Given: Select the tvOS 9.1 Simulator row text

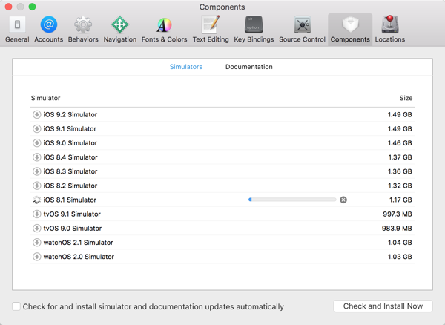Looking at the screenshot, I should pos(72,214).
